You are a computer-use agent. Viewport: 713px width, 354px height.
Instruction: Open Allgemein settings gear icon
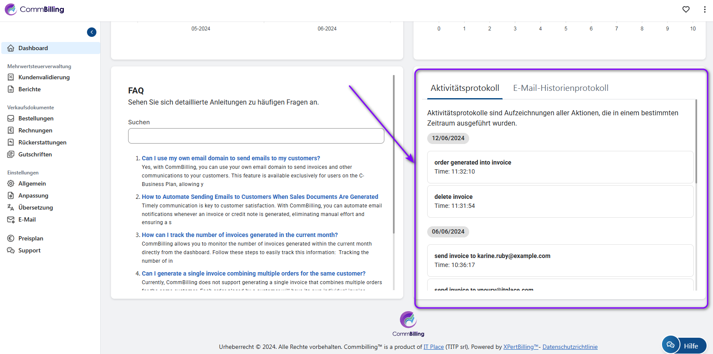point(11,183)
